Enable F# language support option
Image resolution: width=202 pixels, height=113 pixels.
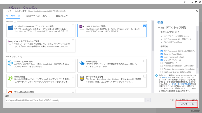click(x=161, y=63)
